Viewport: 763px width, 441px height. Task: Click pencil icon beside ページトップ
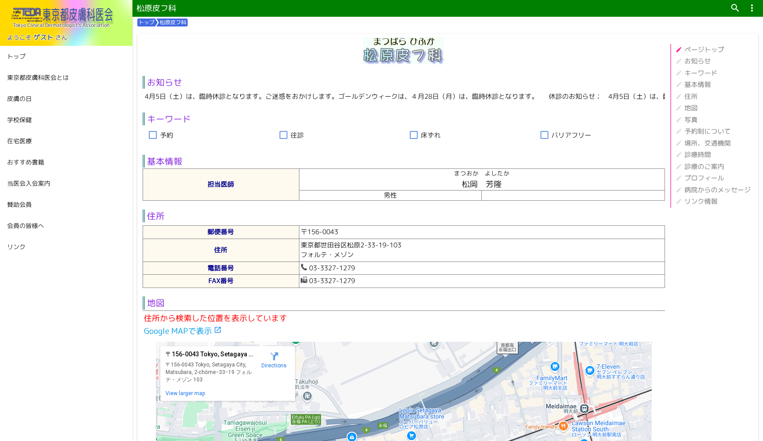(679, 49)
